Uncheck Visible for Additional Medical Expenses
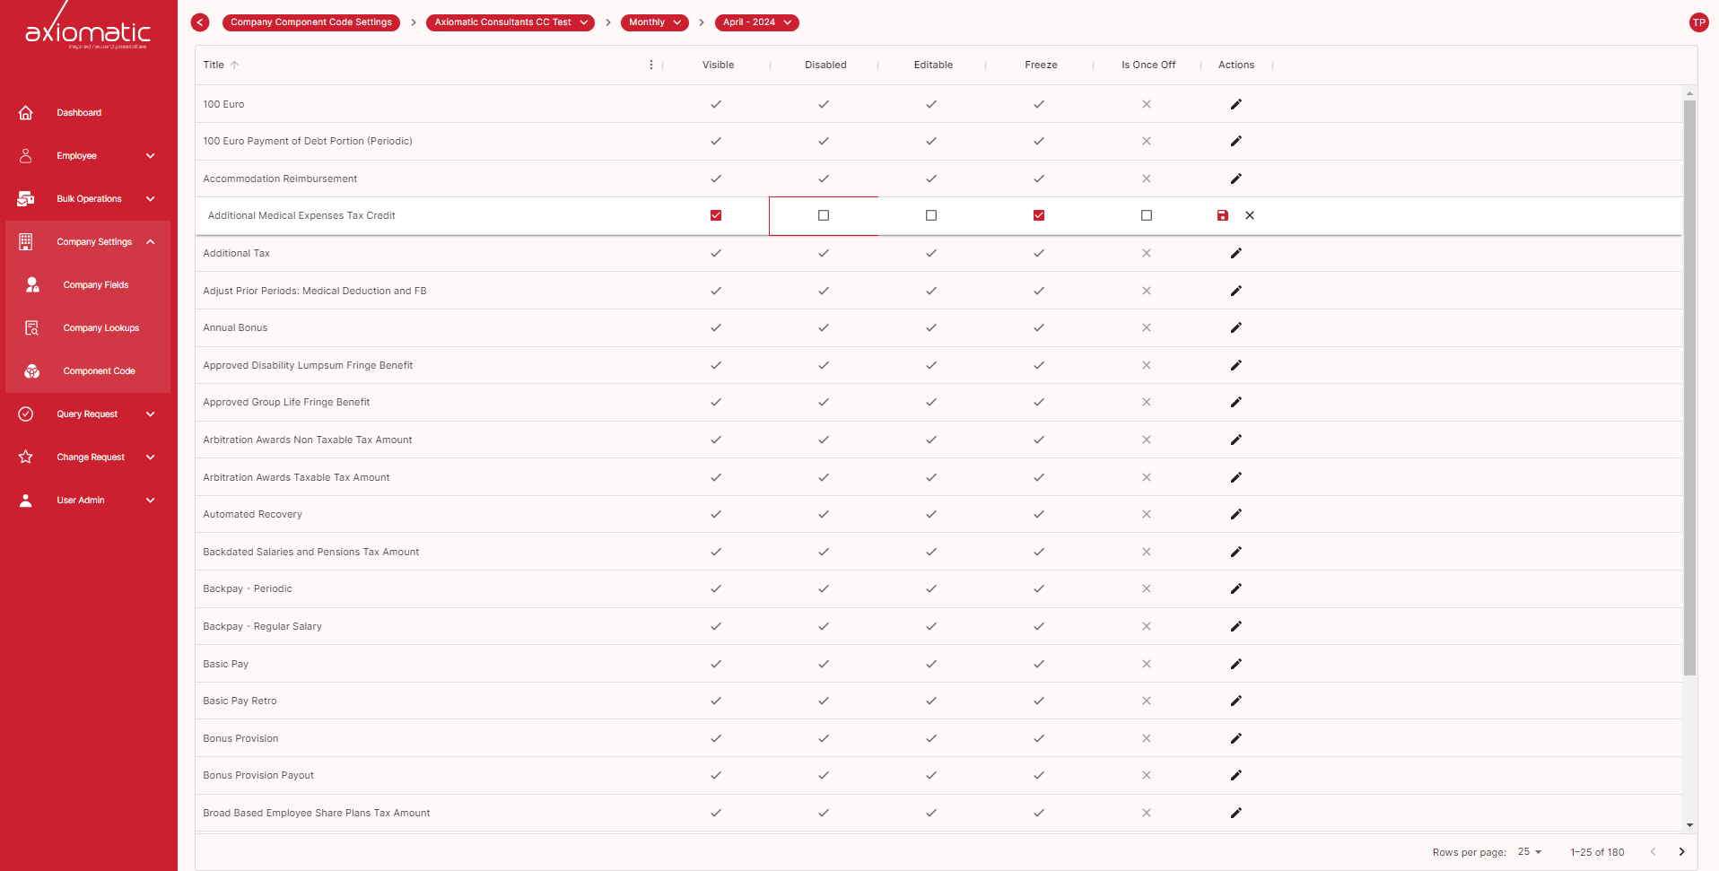 716,215
